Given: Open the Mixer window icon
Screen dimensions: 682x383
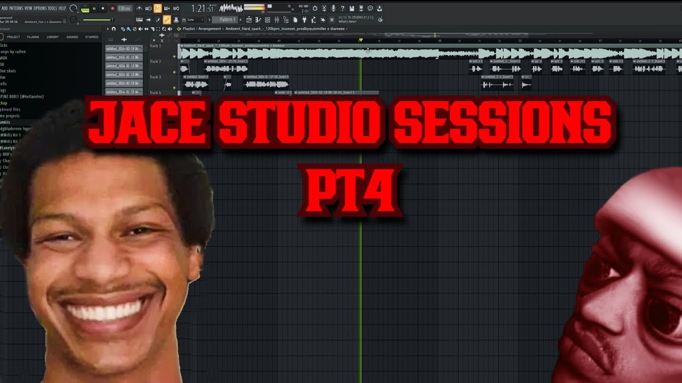Looking at the screenshot, I should 277,20.
